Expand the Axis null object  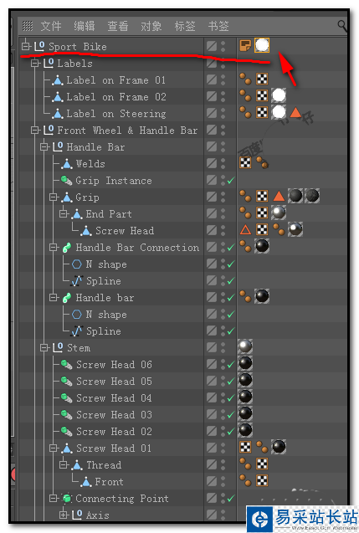[63, 515]
